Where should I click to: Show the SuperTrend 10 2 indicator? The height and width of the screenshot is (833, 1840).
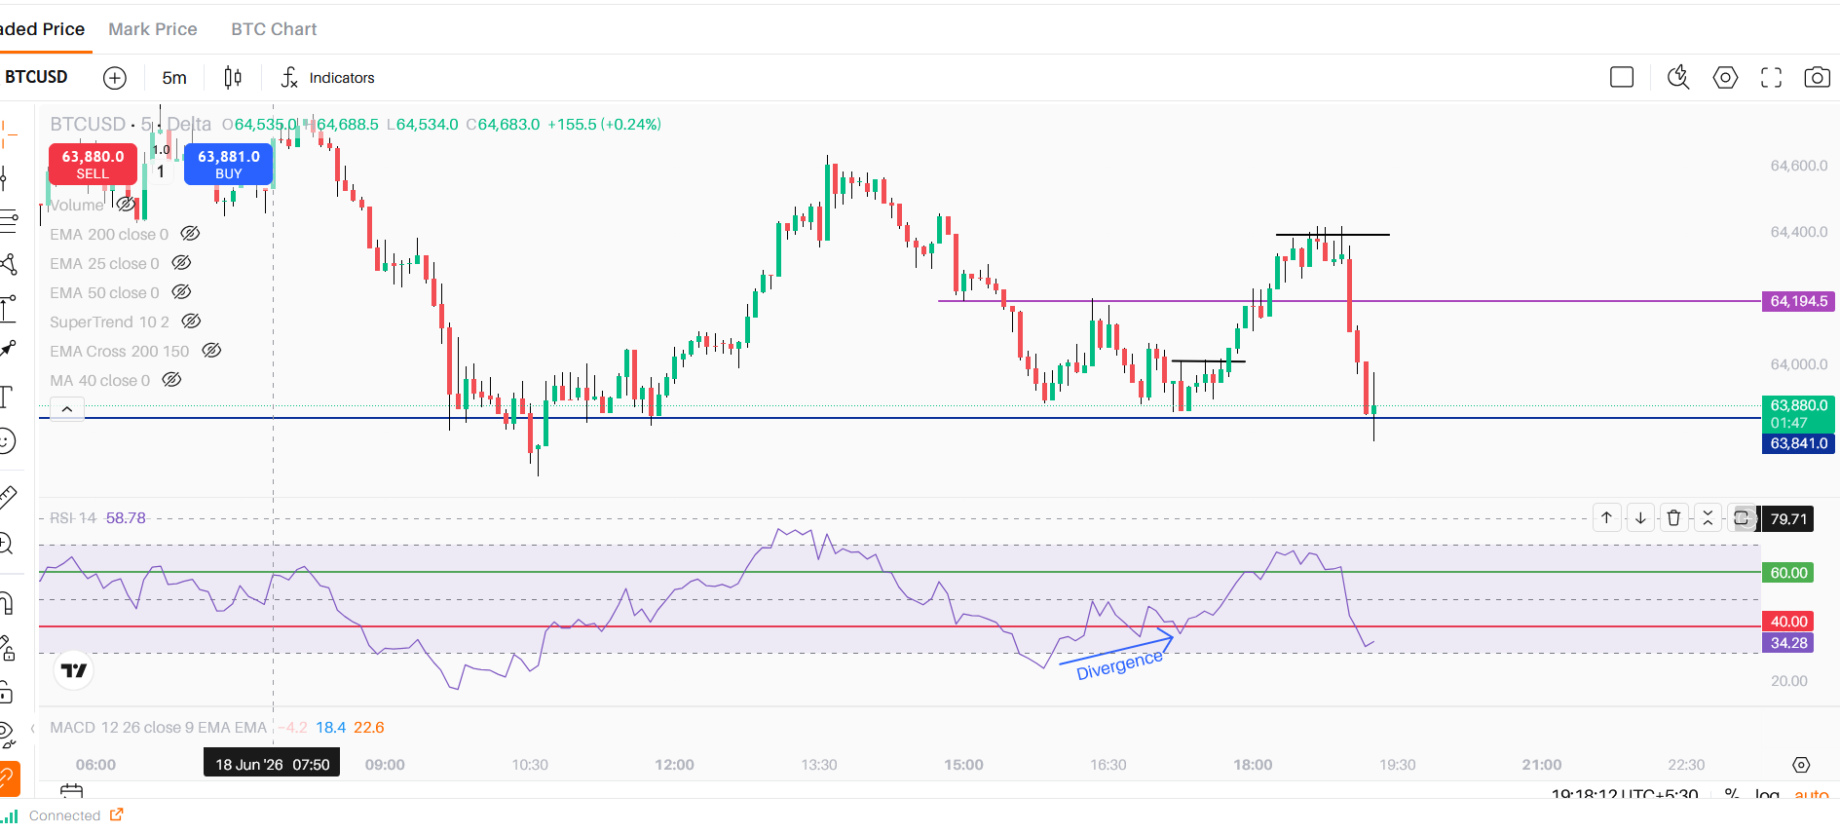pos(192,322)
